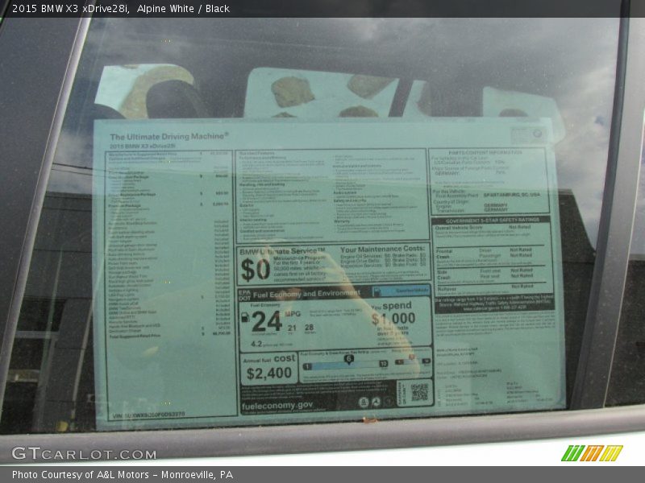Click the GTCARLOT.COM watermark logo
Image resolution: width=645 pixels, height=483 pixels.
[84, 453]
